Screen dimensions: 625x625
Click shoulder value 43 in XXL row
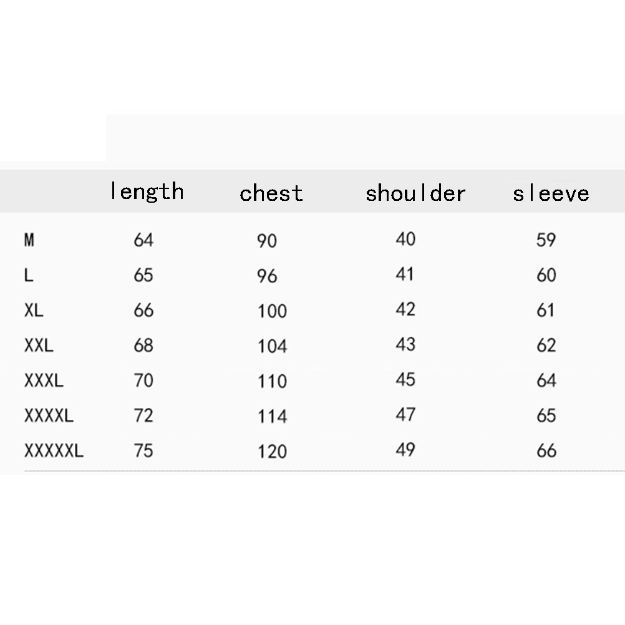(x=405, y=344)
